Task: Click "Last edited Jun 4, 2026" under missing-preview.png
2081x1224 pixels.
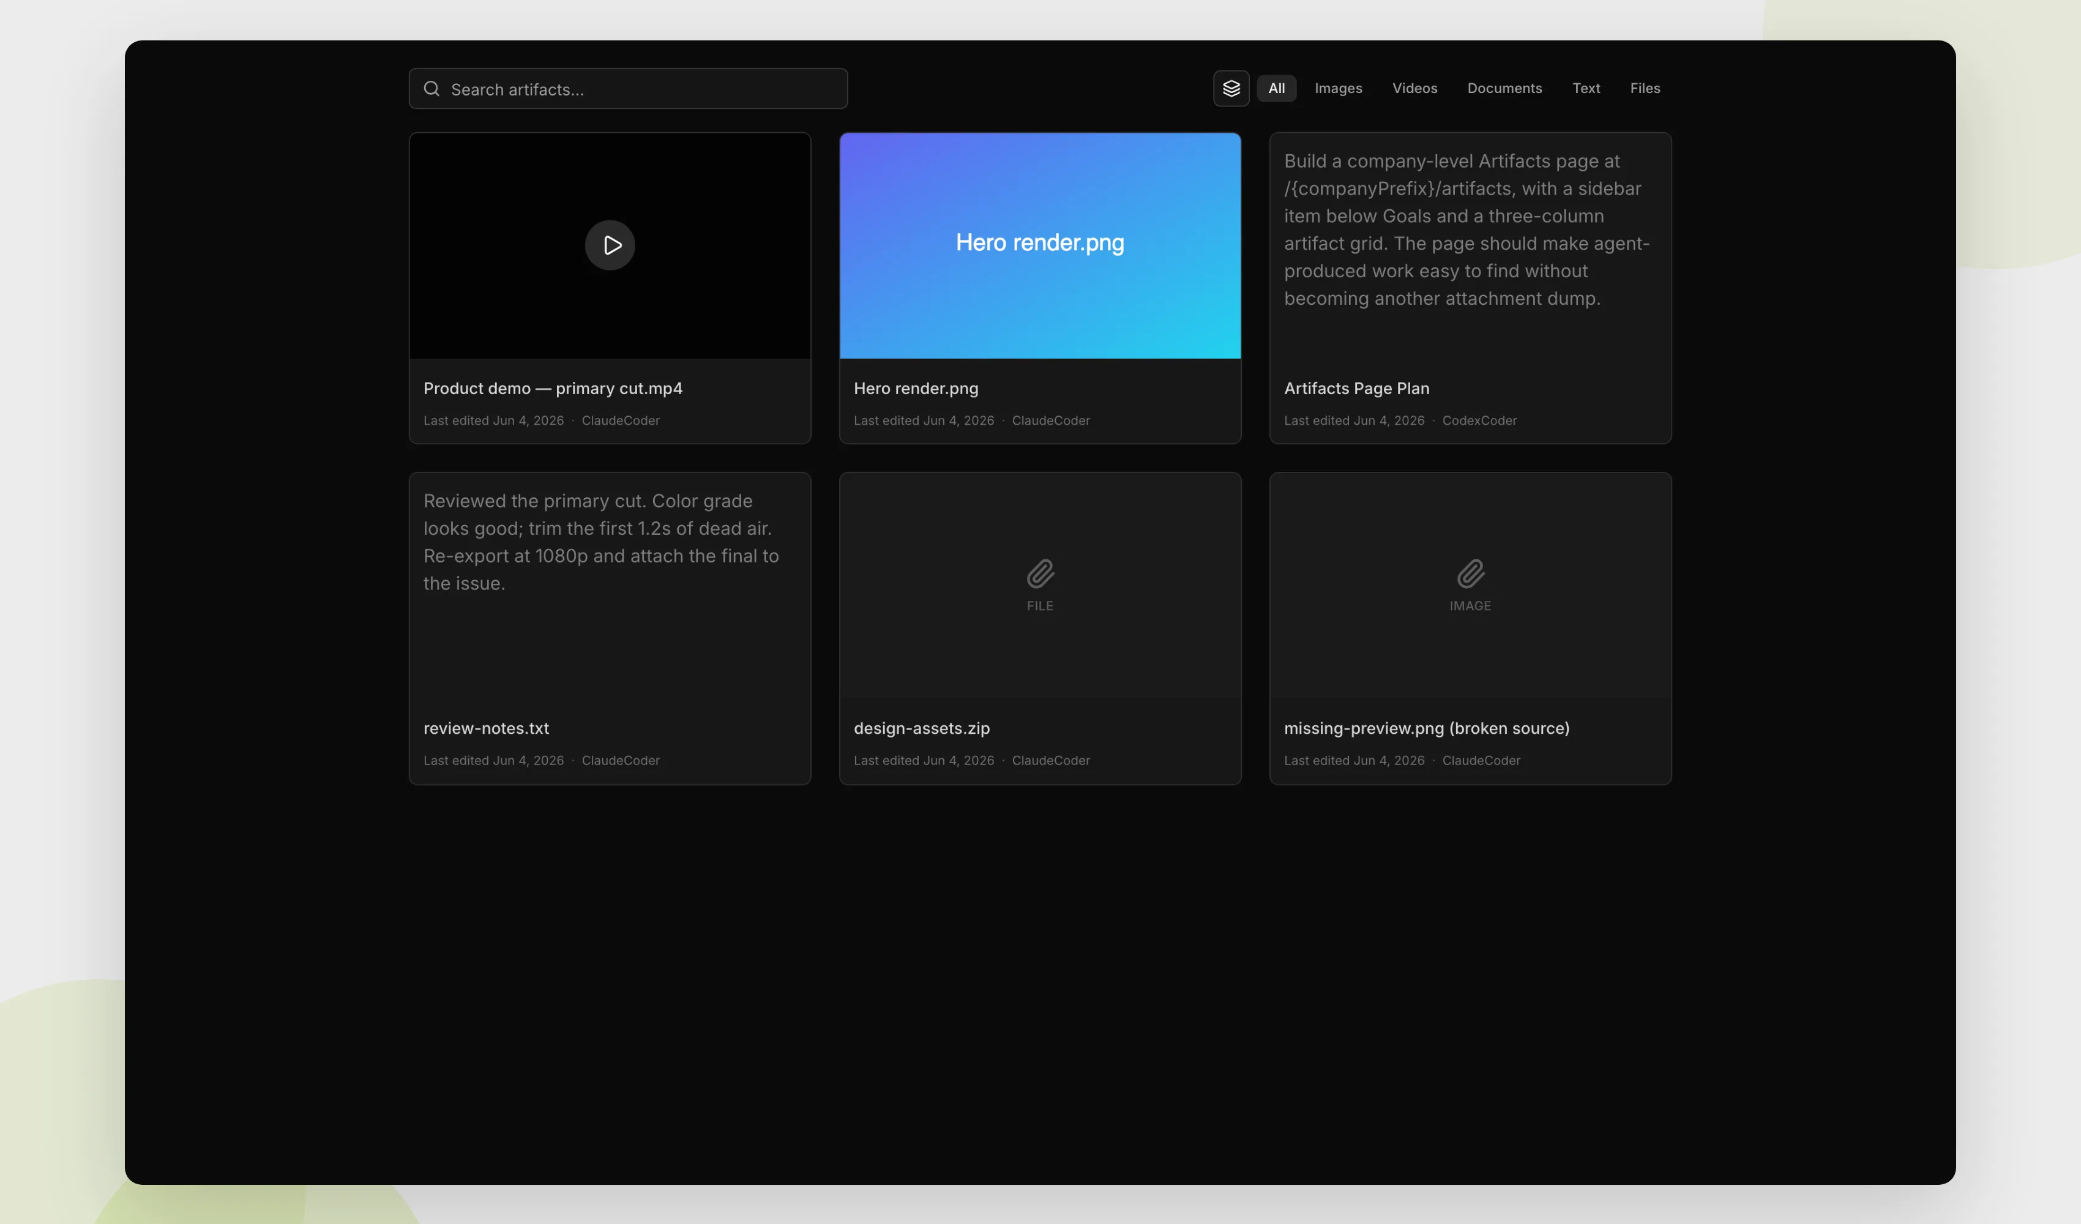Action: coord(1354,761)
